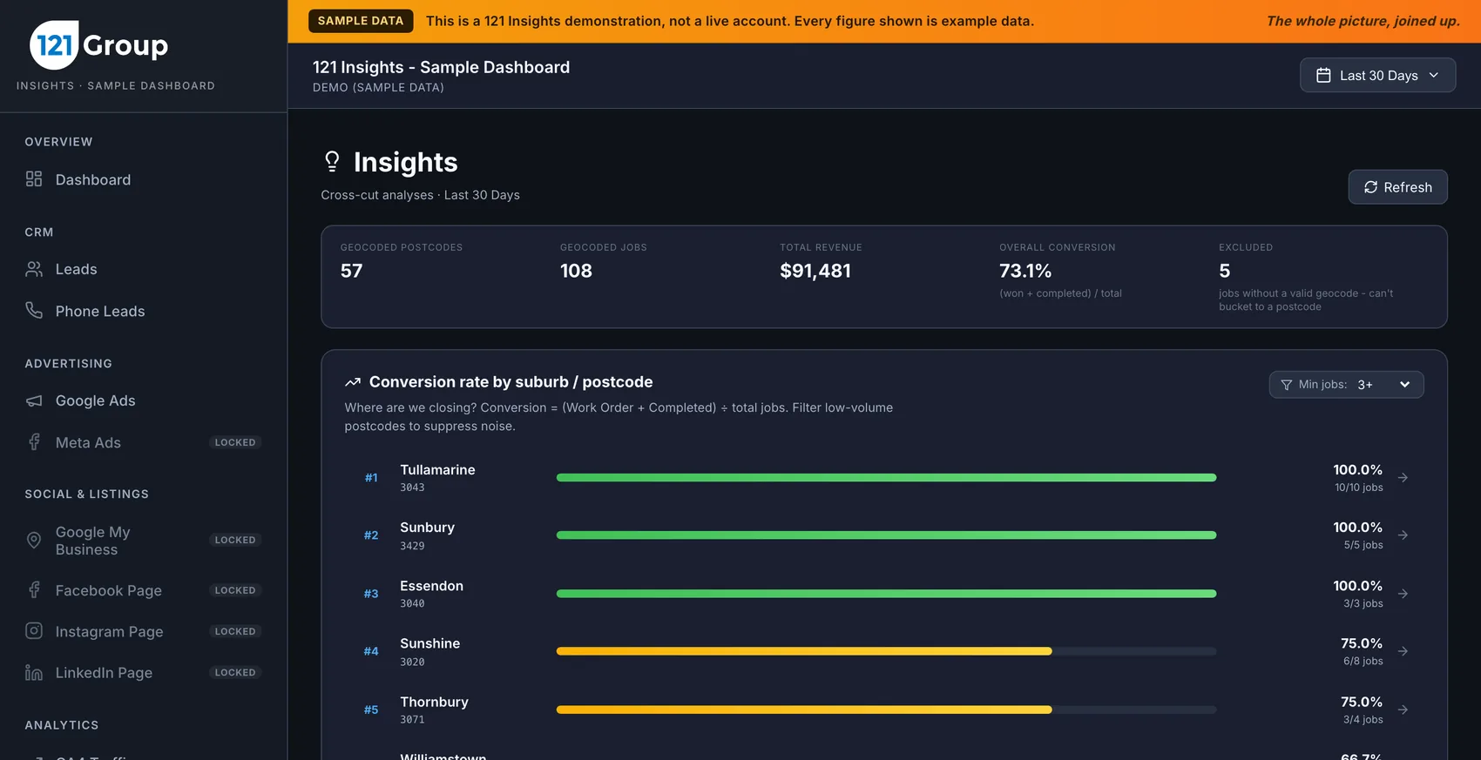Select Instagram Page menu item
This screenshot has height=760, width=1481.
[x=144, y=631]
